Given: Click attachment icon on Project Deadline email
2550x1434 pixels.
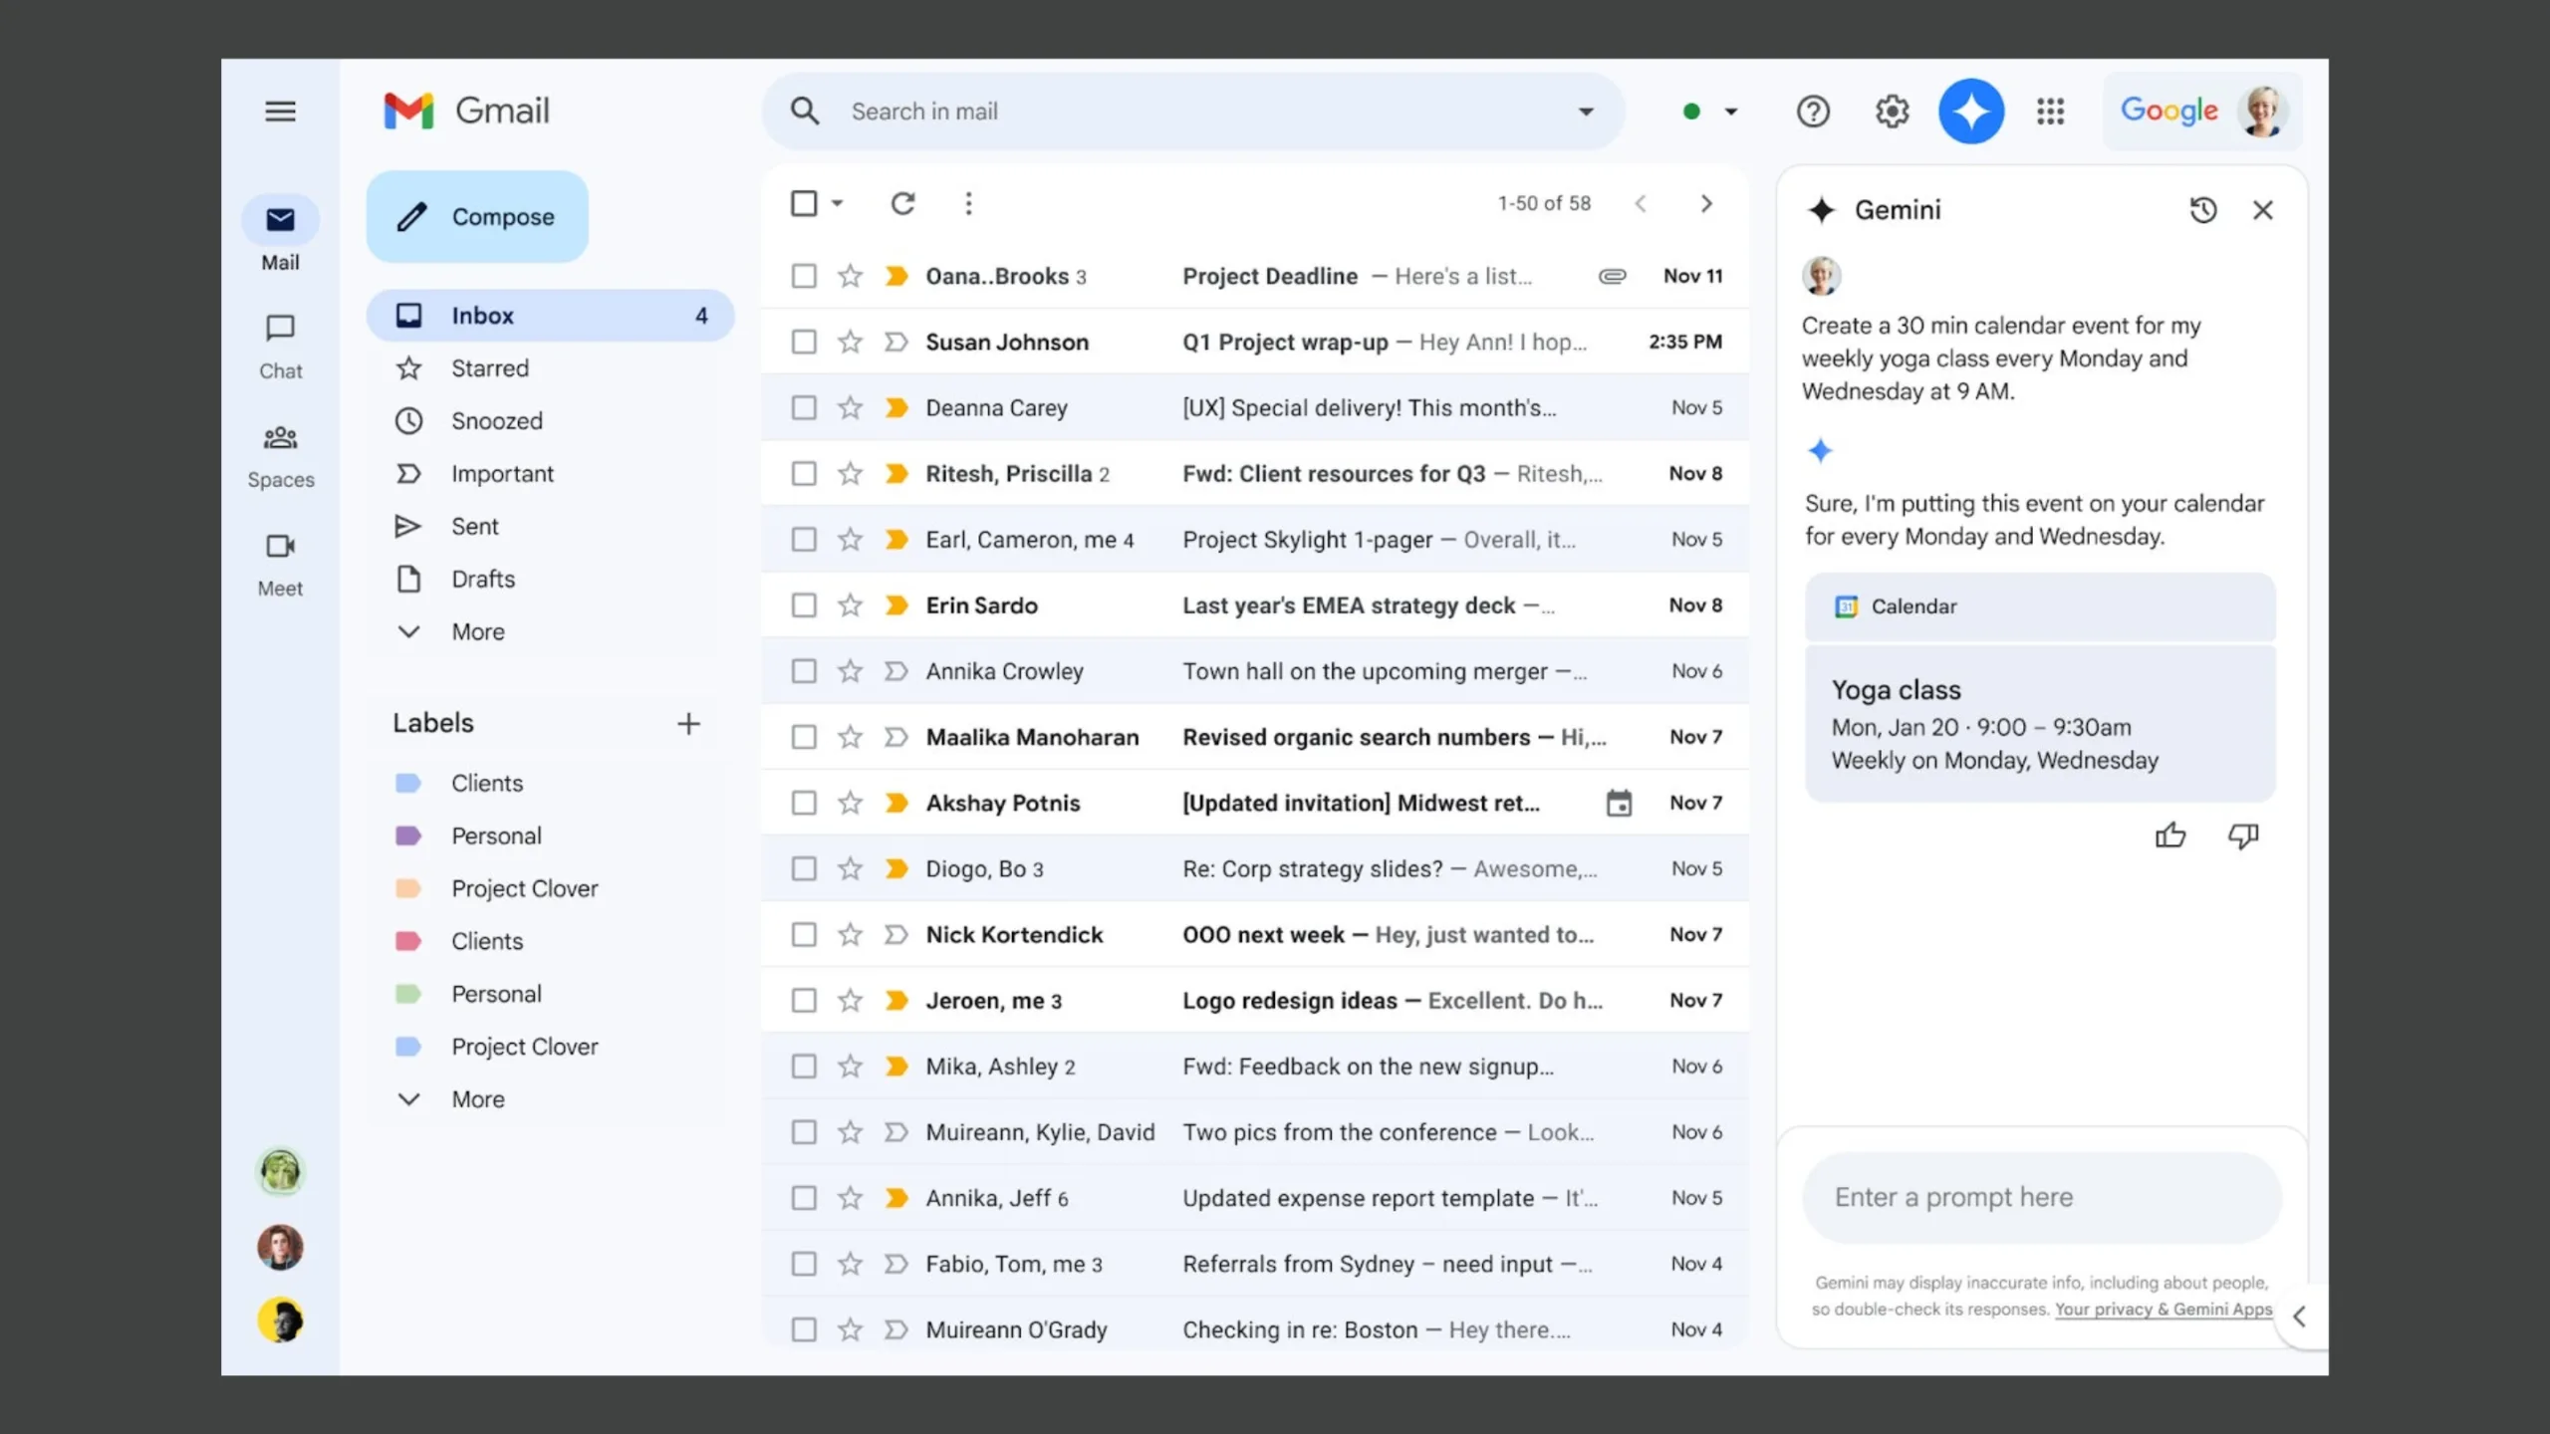Looking at the screenshot, I should pos(1613,276).
